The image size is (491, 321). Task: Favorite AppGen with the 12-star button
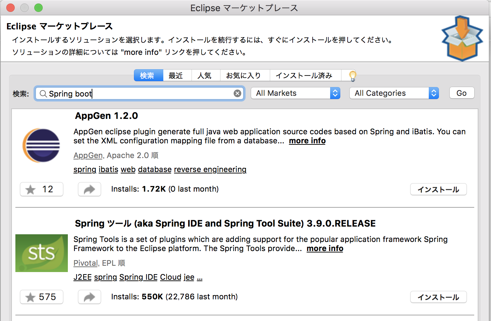(x=42, y=189)
